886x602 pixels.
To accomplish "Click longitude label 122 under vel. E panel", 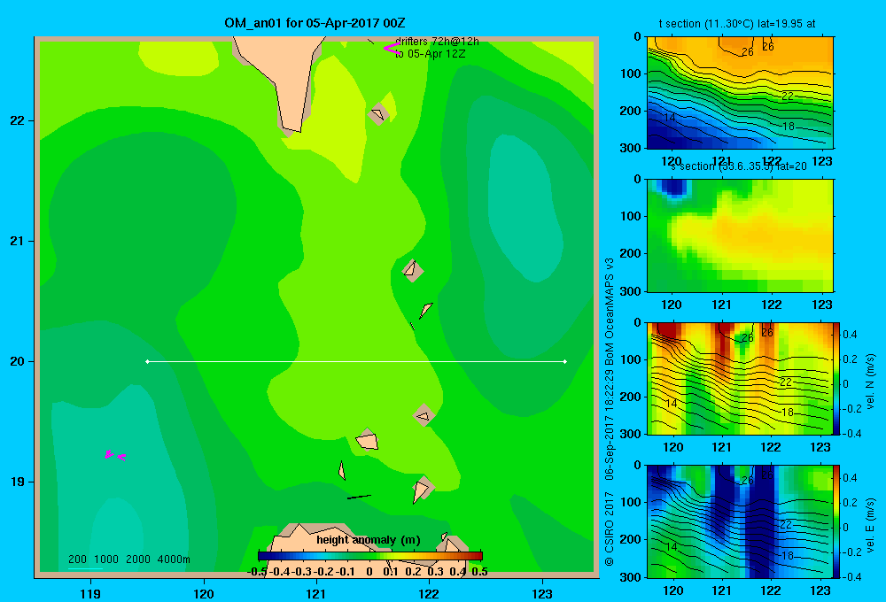I will (x=771, y=590).
